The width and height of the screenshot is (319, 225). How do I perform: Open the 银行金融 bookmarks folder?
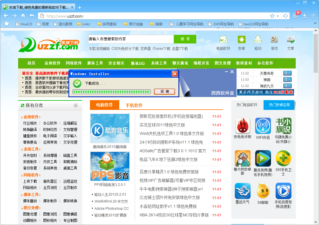coord(133,24)
